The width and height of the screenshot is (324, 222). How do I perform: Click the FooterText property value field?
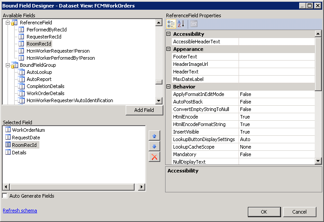pyautogui.click(x=277, y=57)
